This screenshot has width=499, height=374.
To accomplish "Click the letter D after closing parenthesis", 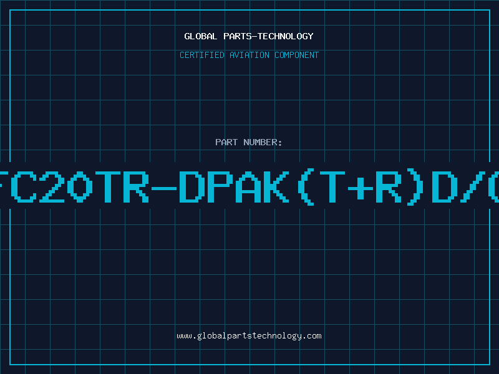I will [445, 187].
